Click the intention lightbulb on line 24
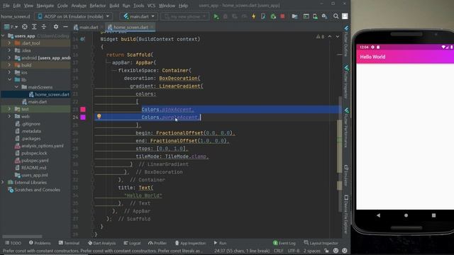The image size is (454, 255). coord(99,116)
